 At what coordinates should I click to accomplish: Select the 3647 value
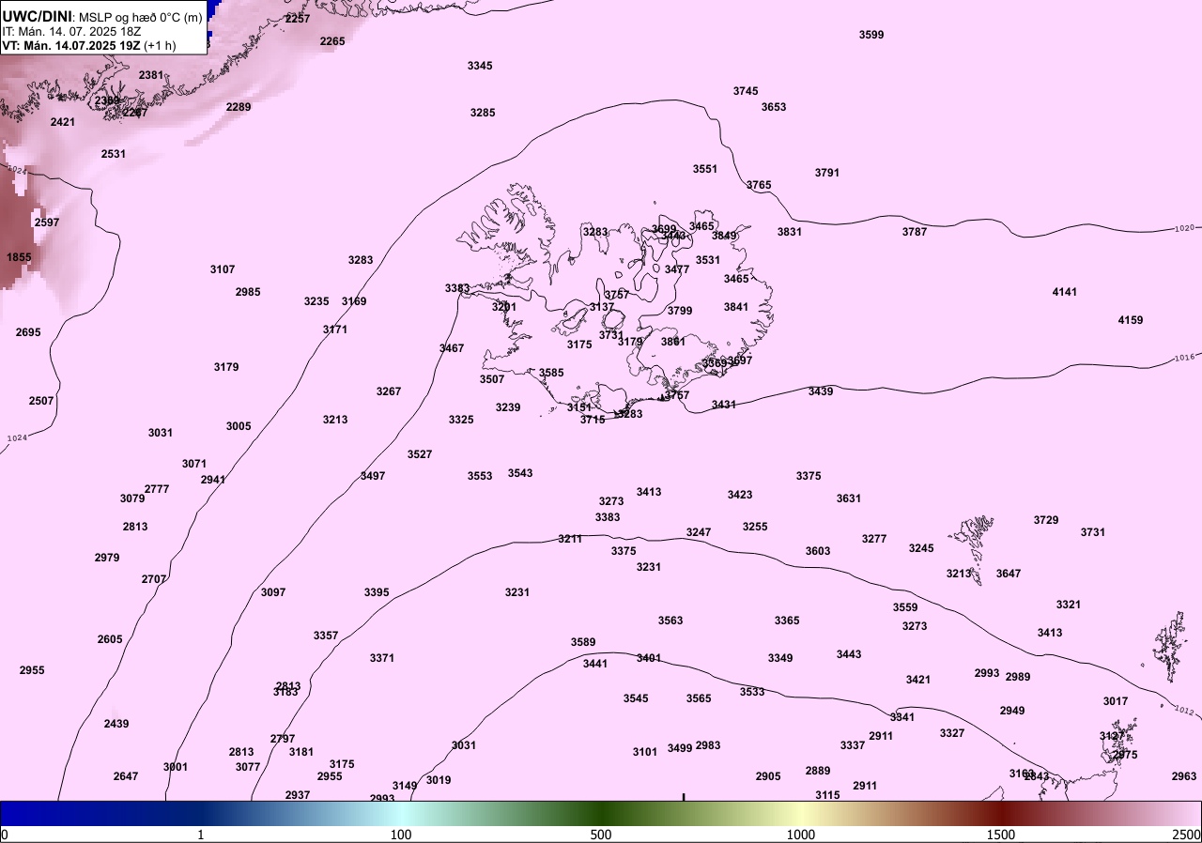click(1009, 574)
